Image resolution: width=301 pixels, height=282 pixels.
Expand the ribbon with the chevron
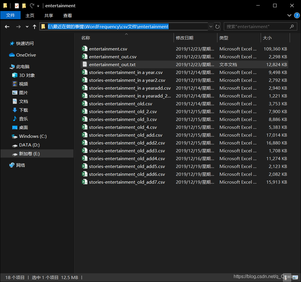pos(289,15)
